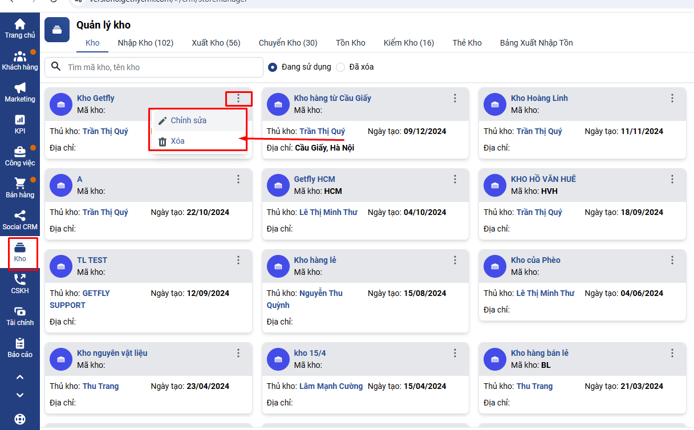Switch to the Nhập Kho (102) tab
Screen dimensions: 694x430
(x=145, y=43)
